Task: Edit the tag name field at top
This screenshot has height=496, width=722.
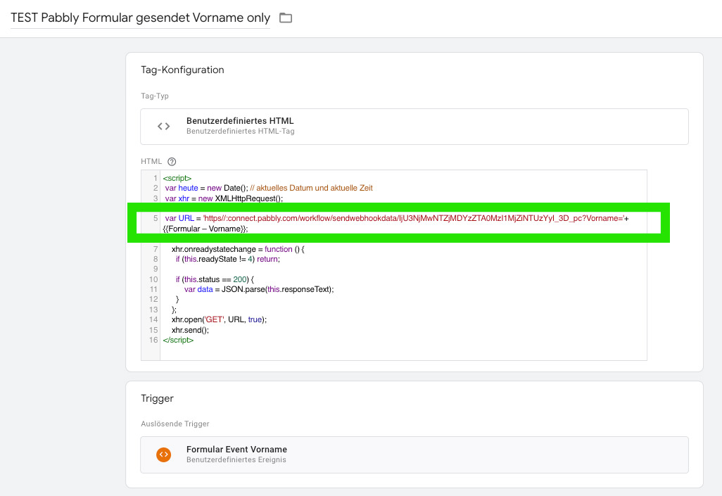Action: click(x=141, y=18)
